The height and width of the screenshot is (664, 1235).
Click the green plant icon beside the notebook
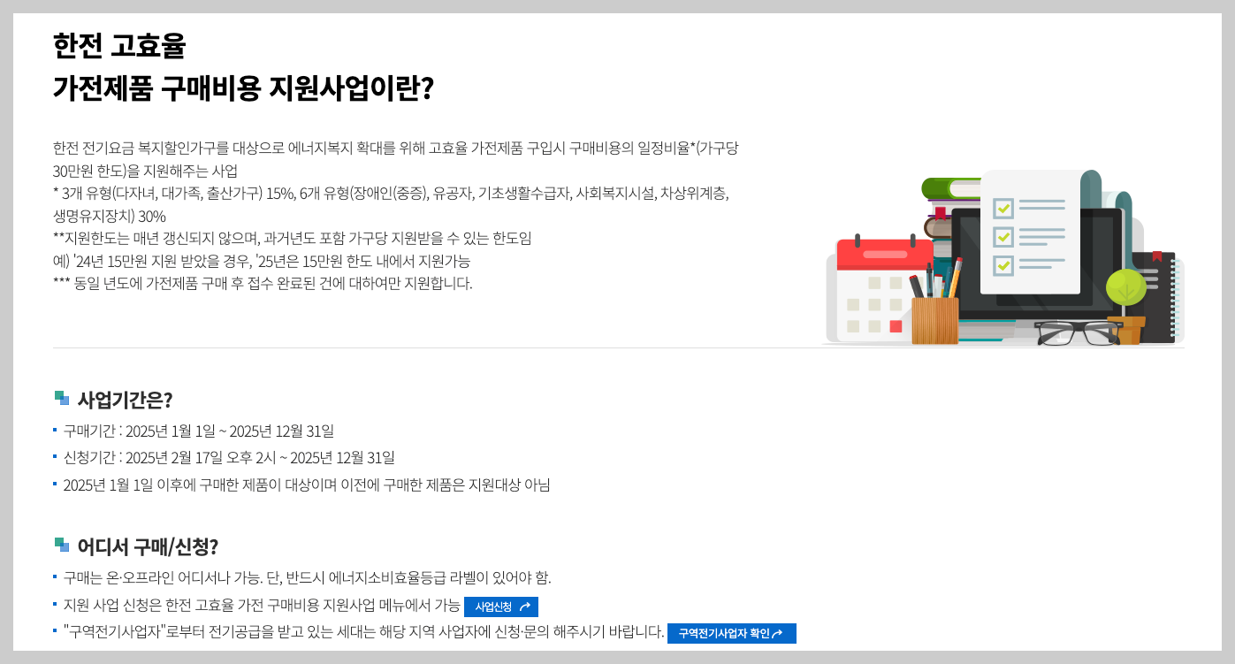1125,286
